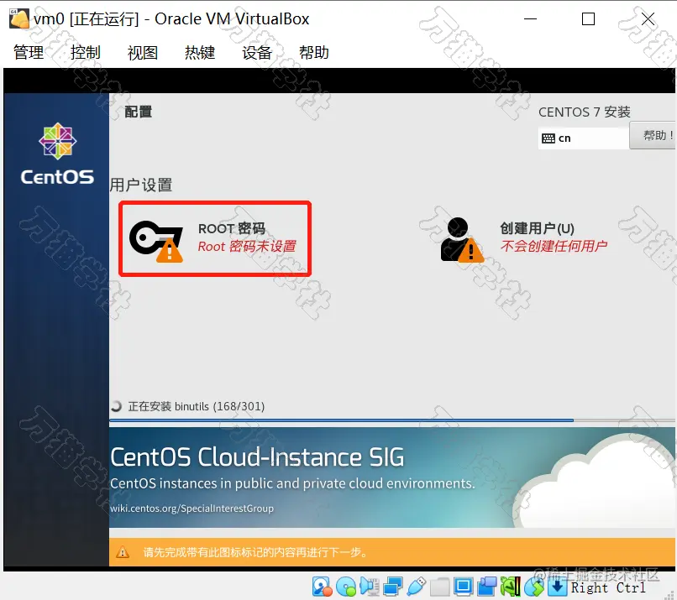Maximize the VirtualBox window
The height and width of the screenshot is (600, 677).
click(x=588, y=19)
